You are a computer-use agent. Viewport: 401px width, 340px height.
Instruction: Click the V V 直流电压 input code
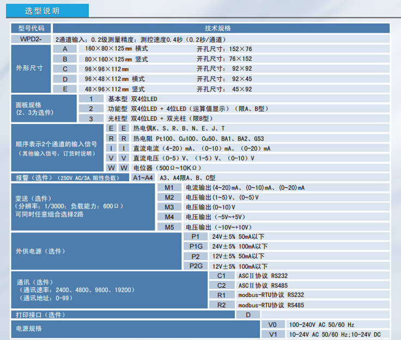click(118, 158)
